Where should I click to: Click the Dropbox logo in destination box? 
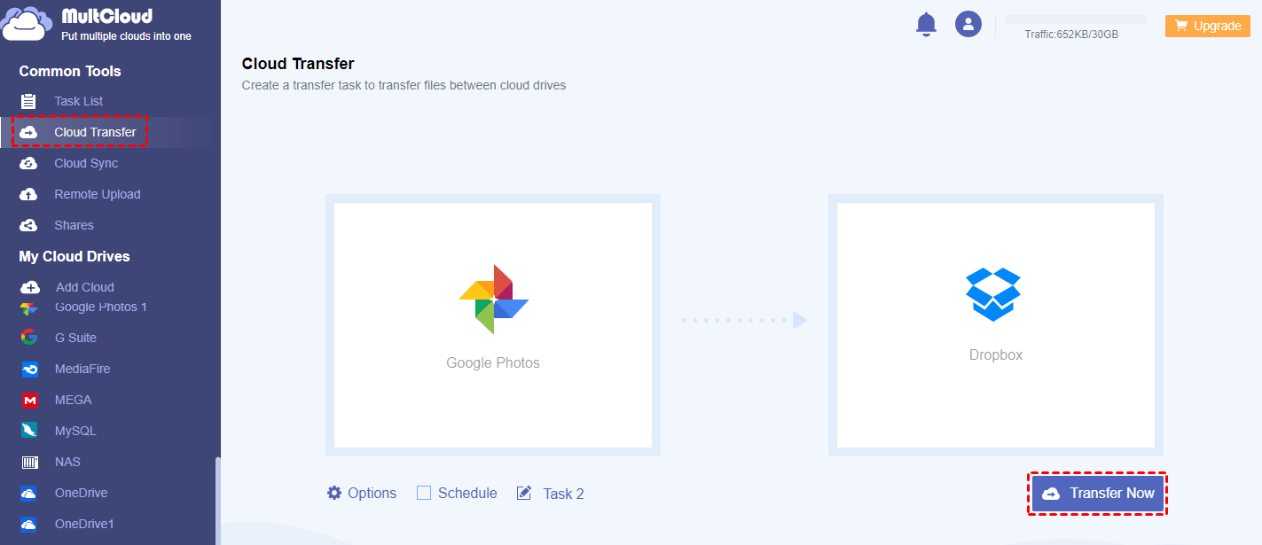993,294
